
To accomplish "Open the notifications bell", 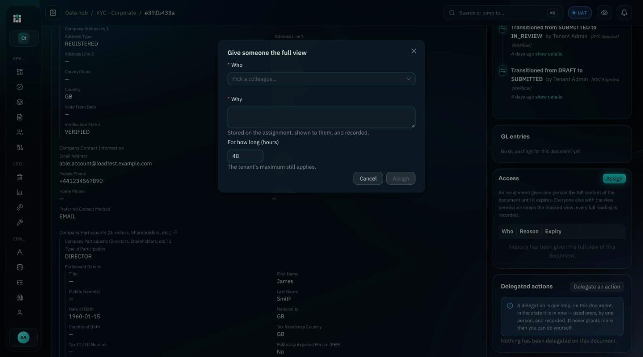I will [x=624, y=13].
